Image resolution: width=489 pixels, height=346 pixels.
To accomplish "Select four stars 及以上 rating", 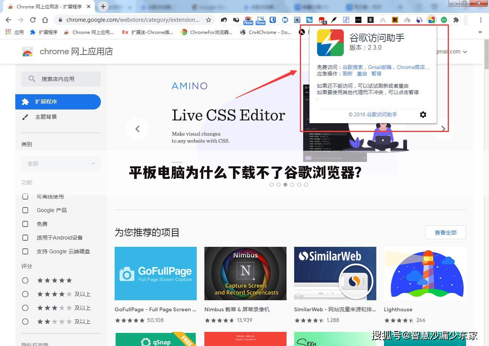I will tap(25, 294).
